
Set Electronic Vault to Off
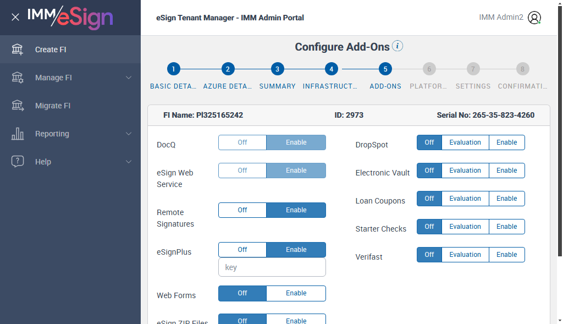(429, 171)
